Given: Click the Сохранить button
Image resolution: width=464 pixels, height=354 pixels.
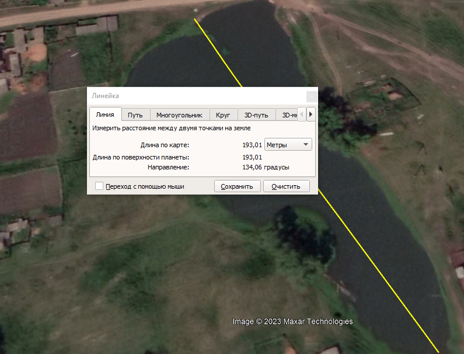Looking at the screenshot, I should (237, 186).
